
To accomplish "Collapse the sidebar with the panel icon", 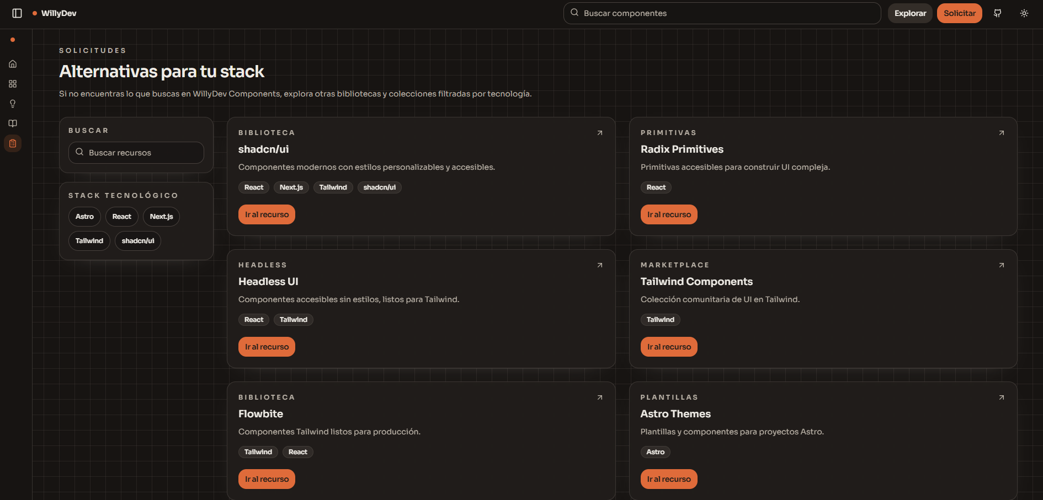I will tap(16, 13).
